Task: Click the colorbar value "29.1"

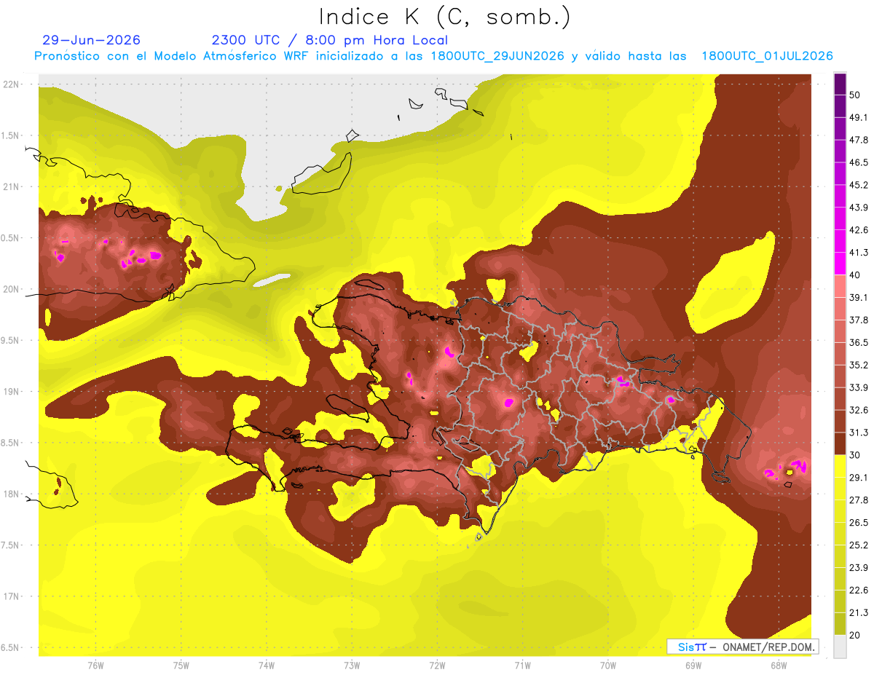Action: click(859, 478)
